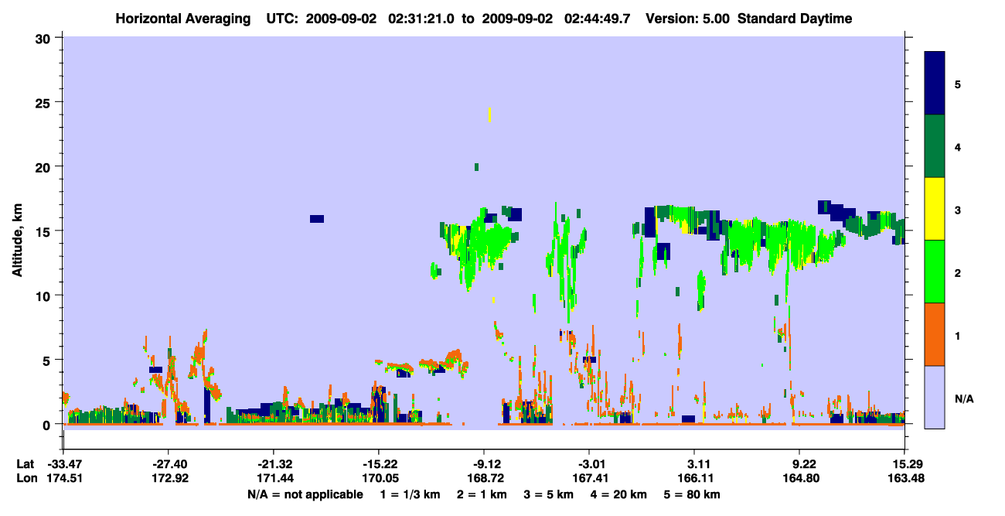Viewport: 1005px width, 516px height.
Task: Click latitude value -21.32
Action: click(274, 464)
